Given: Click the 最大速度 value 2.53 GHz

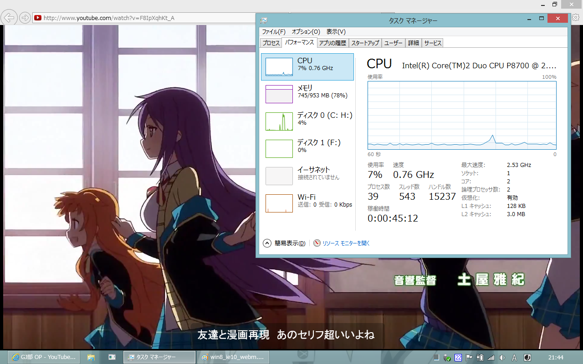Looking at the screenshot, I should [x=519, y=165].
